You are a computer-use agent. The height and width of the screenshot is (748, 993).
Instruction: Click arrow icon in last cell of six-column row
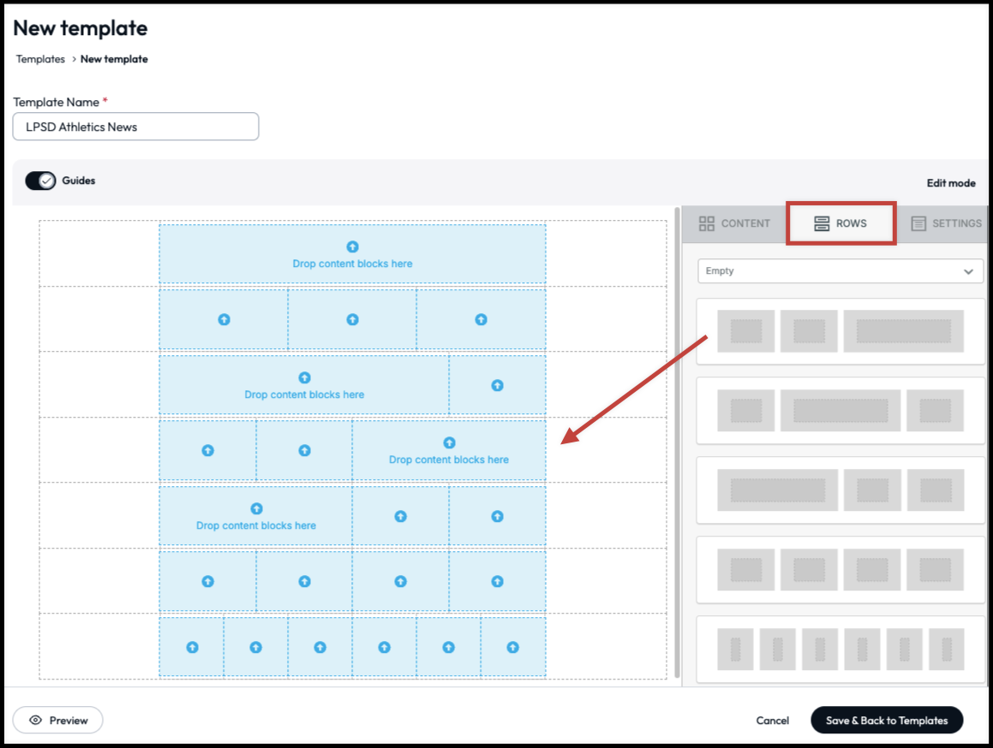[512, 647]
